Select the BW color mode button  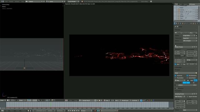(x=188, y=80)
